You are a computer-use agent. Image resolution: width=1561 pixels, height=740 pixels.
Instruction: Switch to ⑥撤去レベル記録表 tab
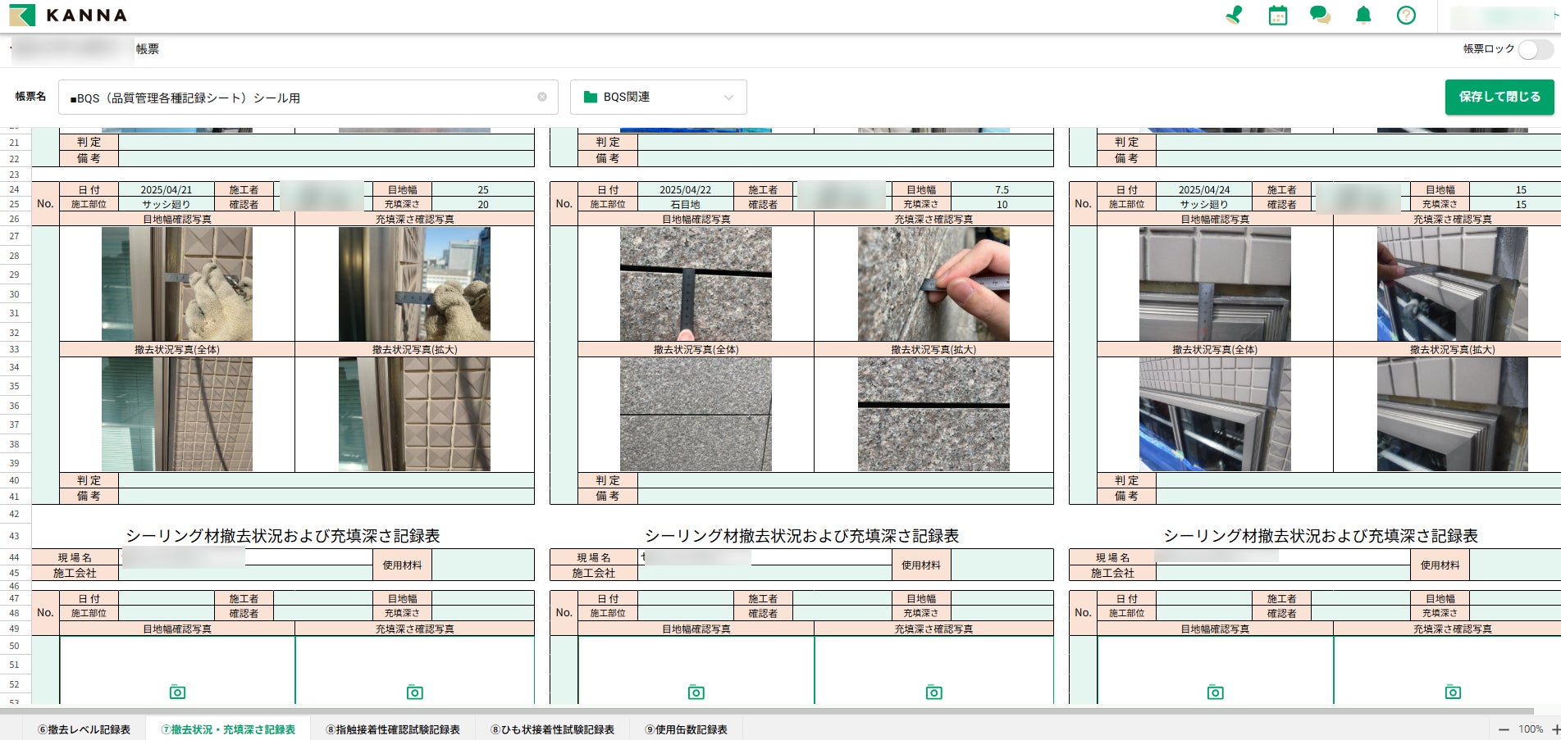click(84, 729)
